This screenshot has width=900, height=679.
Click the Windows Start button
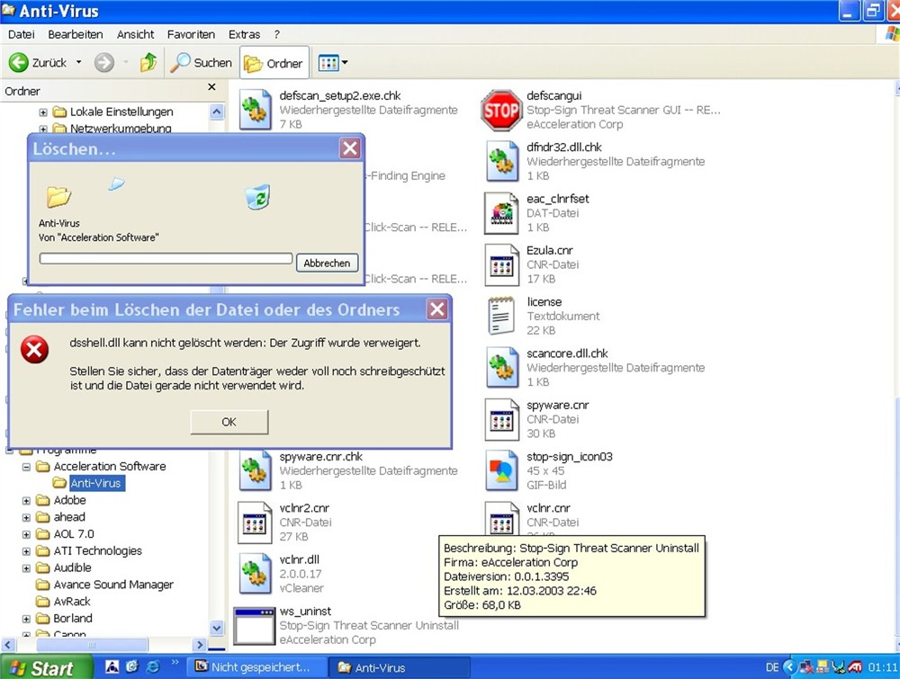click(45, 667)
